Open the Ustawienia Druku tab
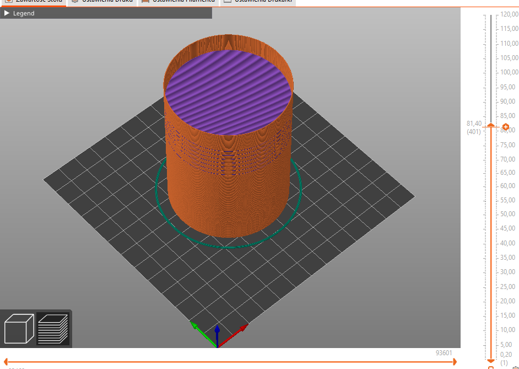519x369 pixels. (102, 2)
